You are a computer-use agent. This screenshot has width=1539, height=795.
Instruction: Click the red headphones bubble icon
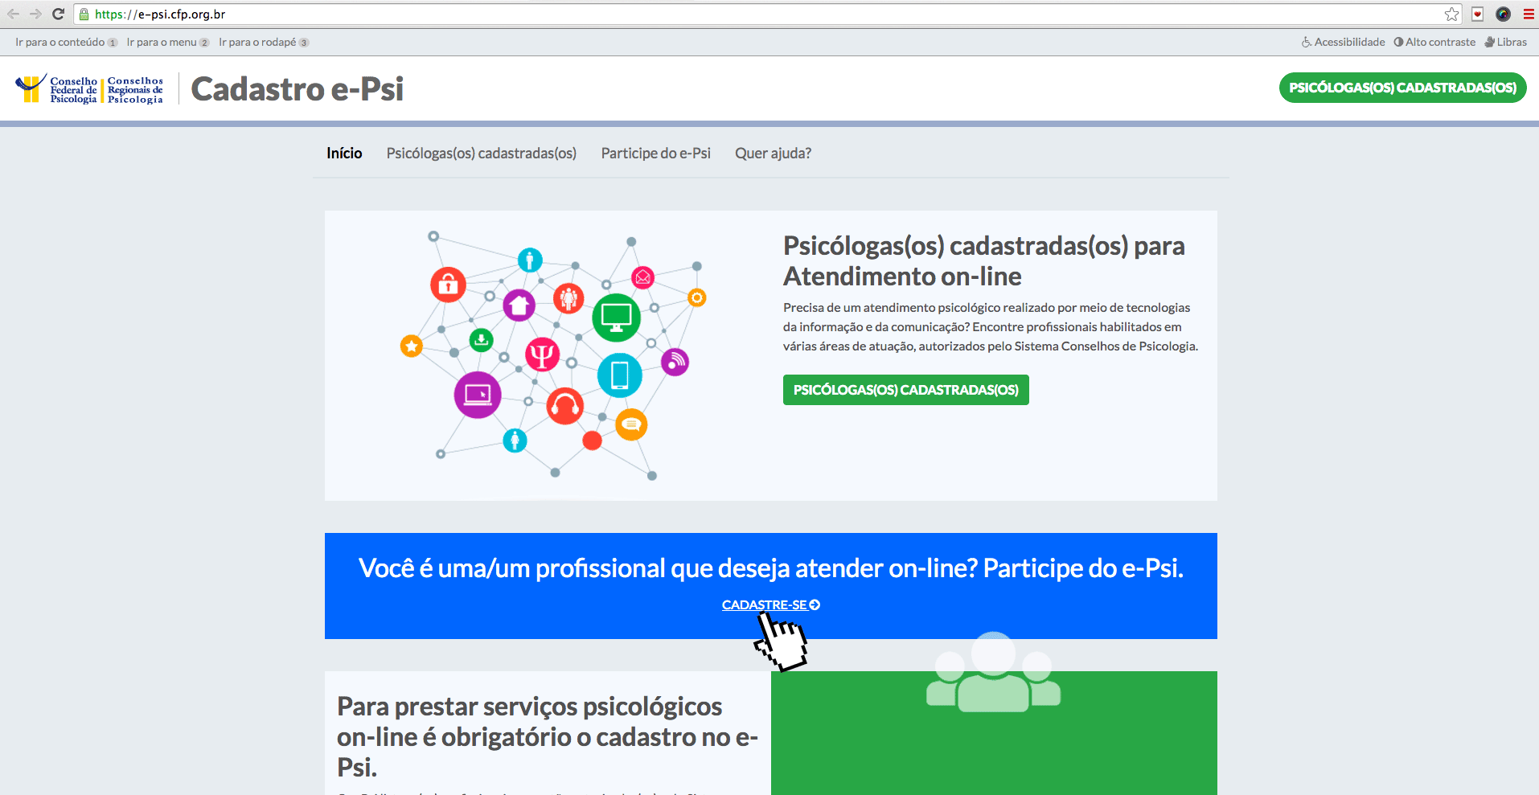(x=565, y=406)
